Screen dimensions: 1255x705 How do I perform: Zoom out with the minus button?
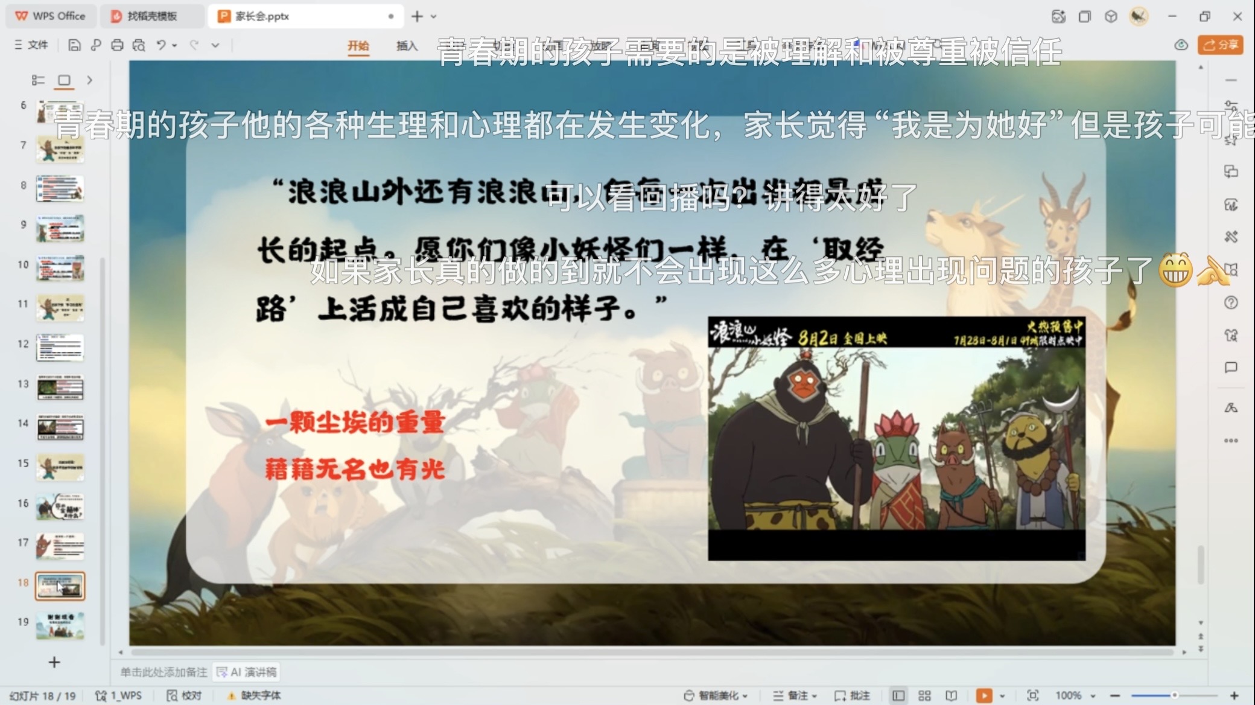(1115, 696)
